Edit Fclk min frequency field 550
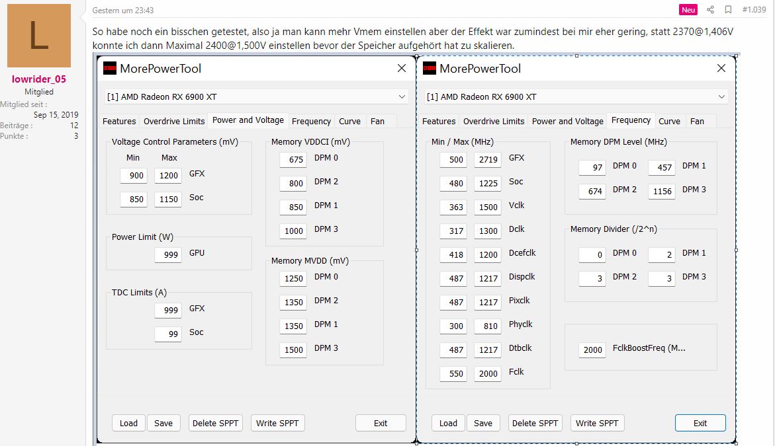This screenshot has width=775, height=446. 453,373
